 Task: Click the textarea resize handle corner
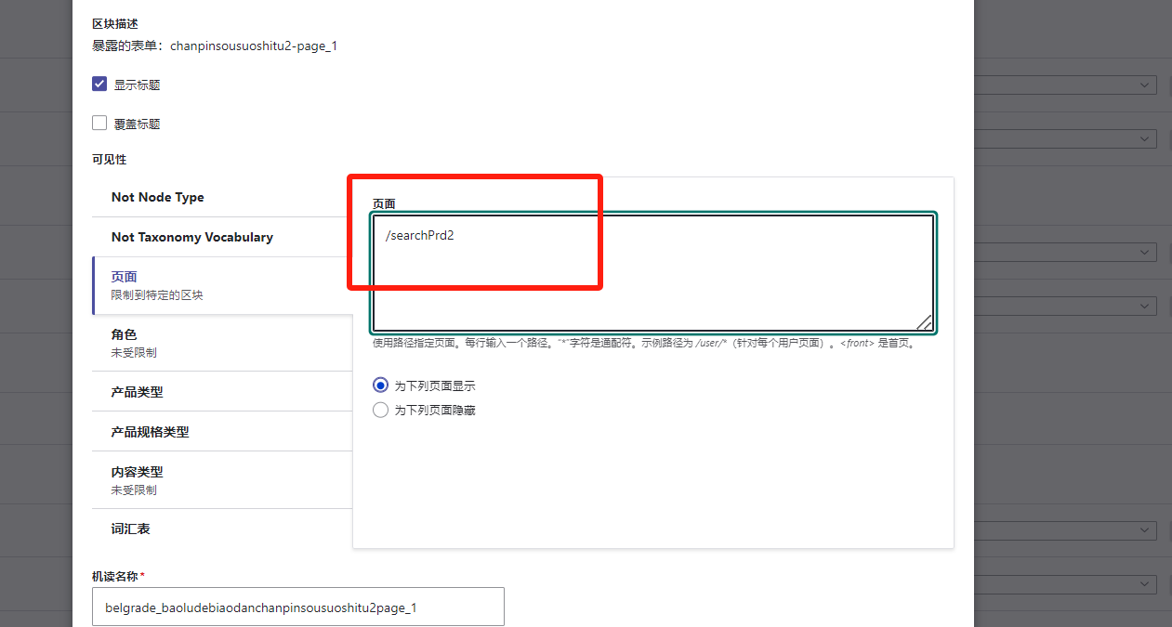(x=924, y=321)
